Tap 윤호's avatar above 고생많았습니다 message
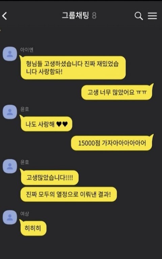The width and height of the screenshot is (162, 259). (10, 166)
